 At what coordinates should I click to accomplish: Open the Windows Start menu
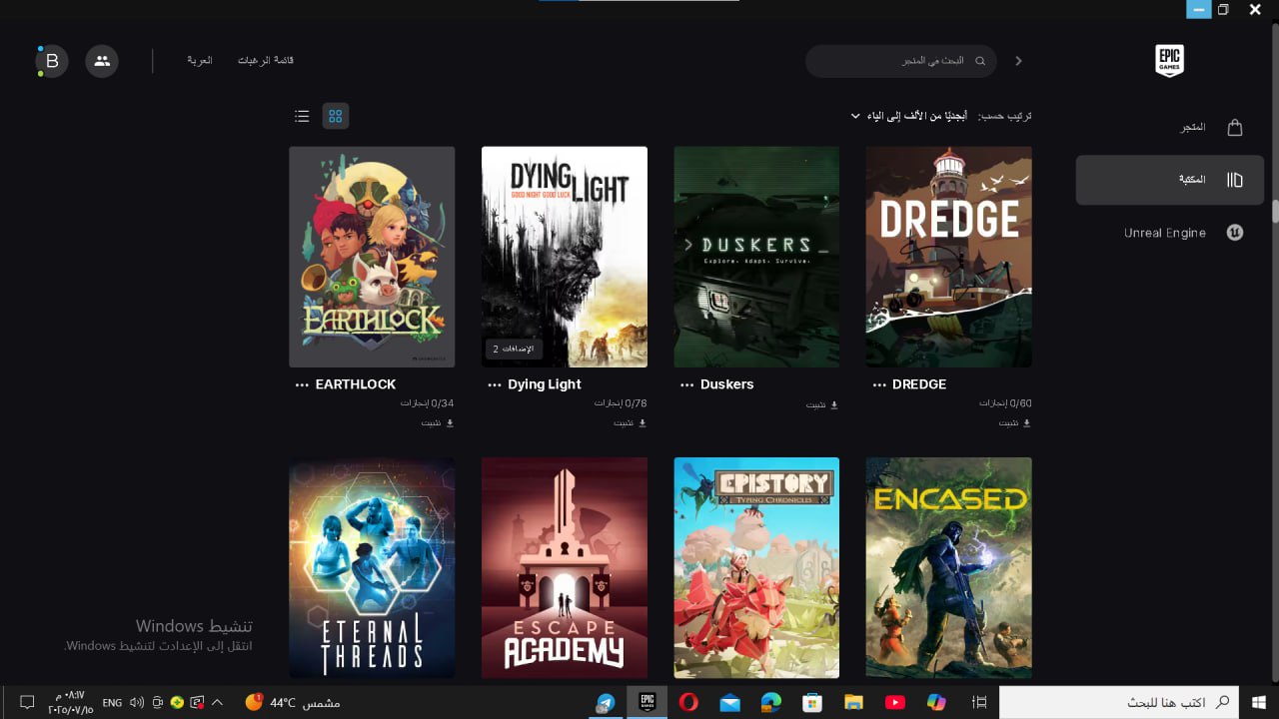[1259, 702]
